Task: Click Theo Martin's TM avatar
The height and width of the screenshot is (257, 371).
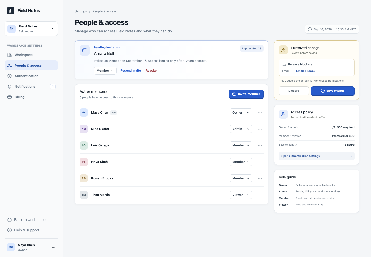Action: click(x=84, y=195)
